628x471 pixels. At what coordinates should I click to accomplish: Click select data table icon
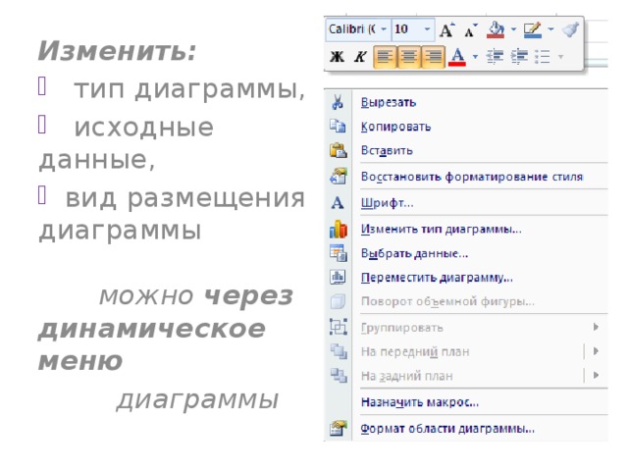338,253
